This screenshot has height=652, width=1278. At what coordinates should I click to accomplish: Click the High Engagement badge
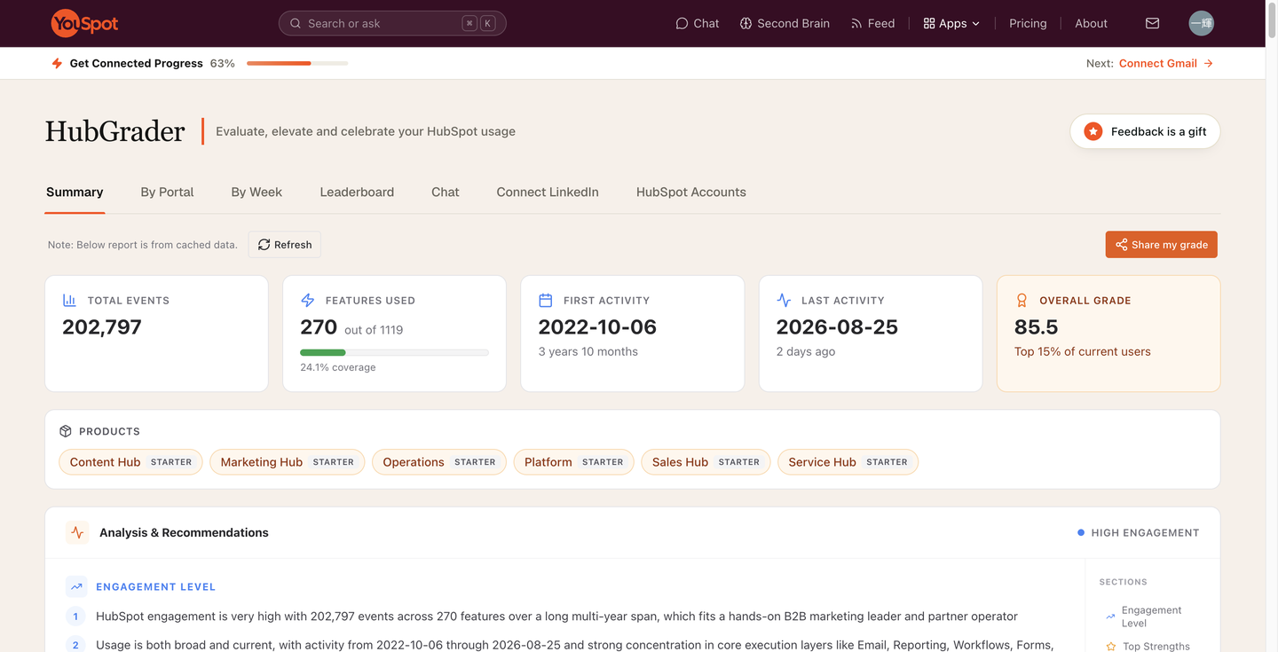click(x=1138, y=533)
